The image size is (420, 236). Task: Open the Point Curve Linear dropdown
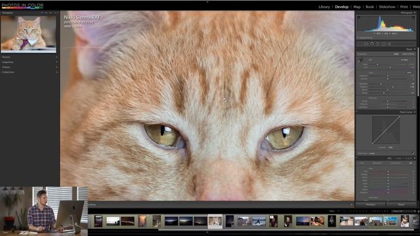[x=373, y=153]
